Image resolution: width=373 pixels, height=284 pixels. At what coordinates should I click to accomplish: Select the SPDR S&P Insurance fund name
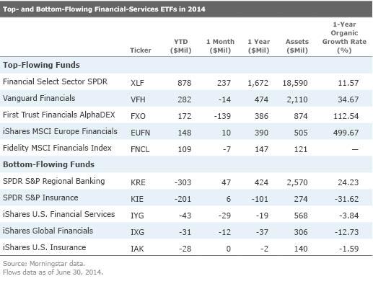(x=40, y=198)
